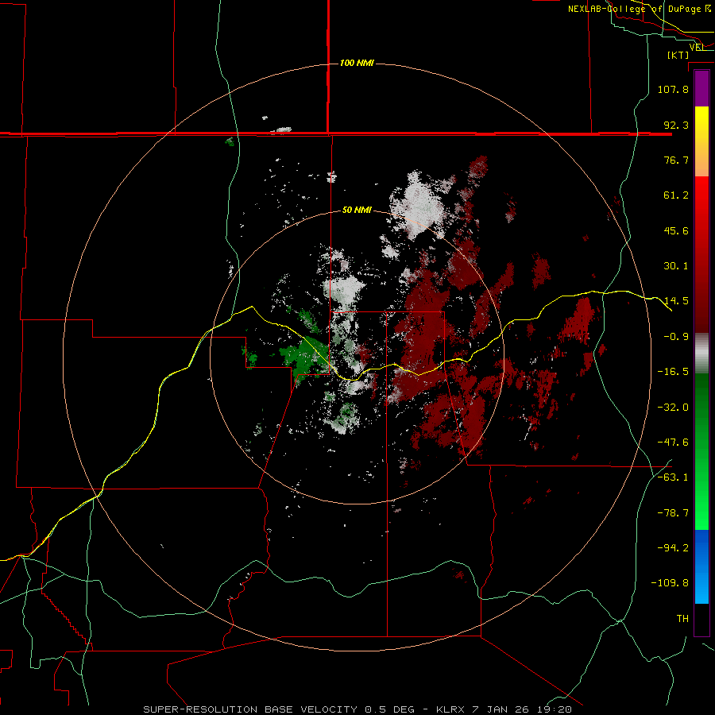
Task: Click the 107.8 velocity scale value
Action: coord(673,89)
